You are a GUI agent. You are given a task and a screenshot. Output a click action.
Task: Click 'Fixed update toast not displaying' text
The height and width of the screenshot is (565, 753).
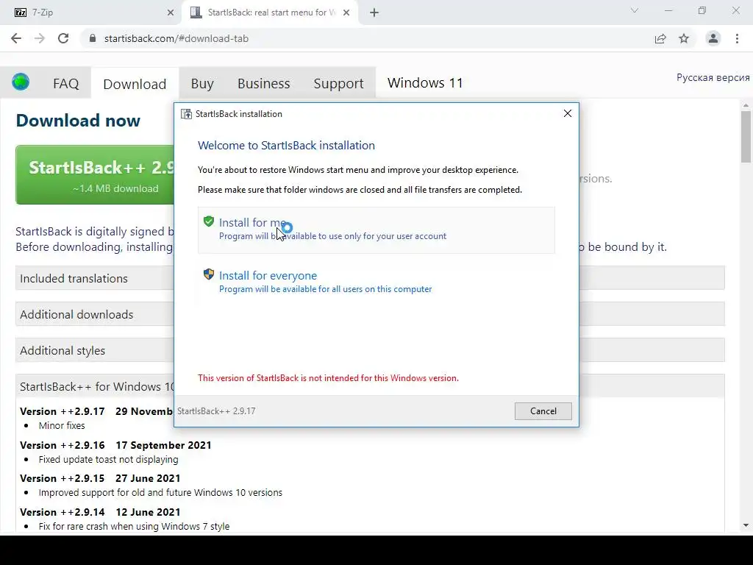(109, 459)
